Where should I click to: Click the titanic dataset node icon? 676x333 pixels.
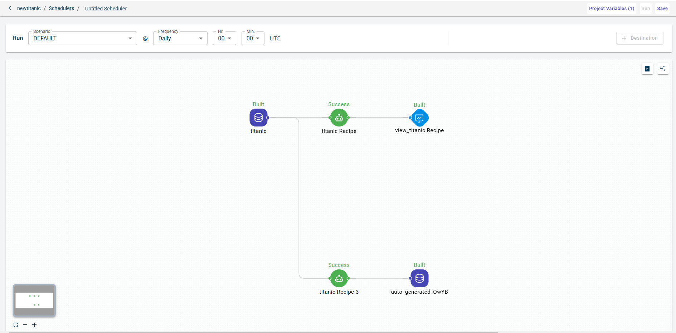click(x=258, y=118)
